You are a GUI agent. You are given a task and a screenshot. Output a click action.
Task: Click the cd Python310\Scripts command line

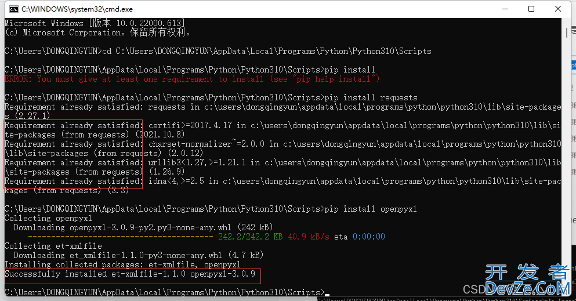click(218, 51)
